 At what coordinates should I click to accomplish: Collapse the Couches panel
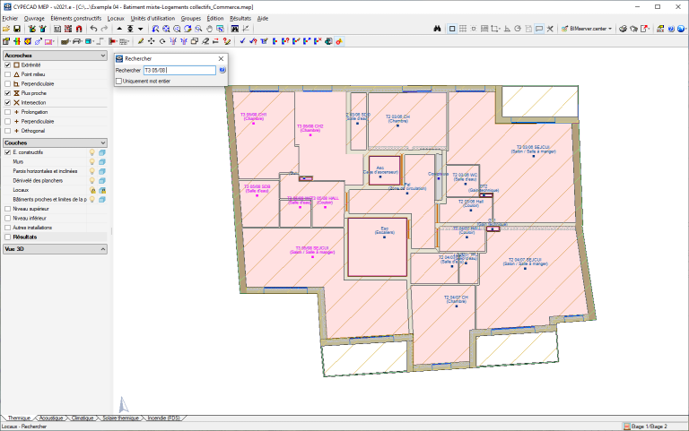tap(104, 142)
